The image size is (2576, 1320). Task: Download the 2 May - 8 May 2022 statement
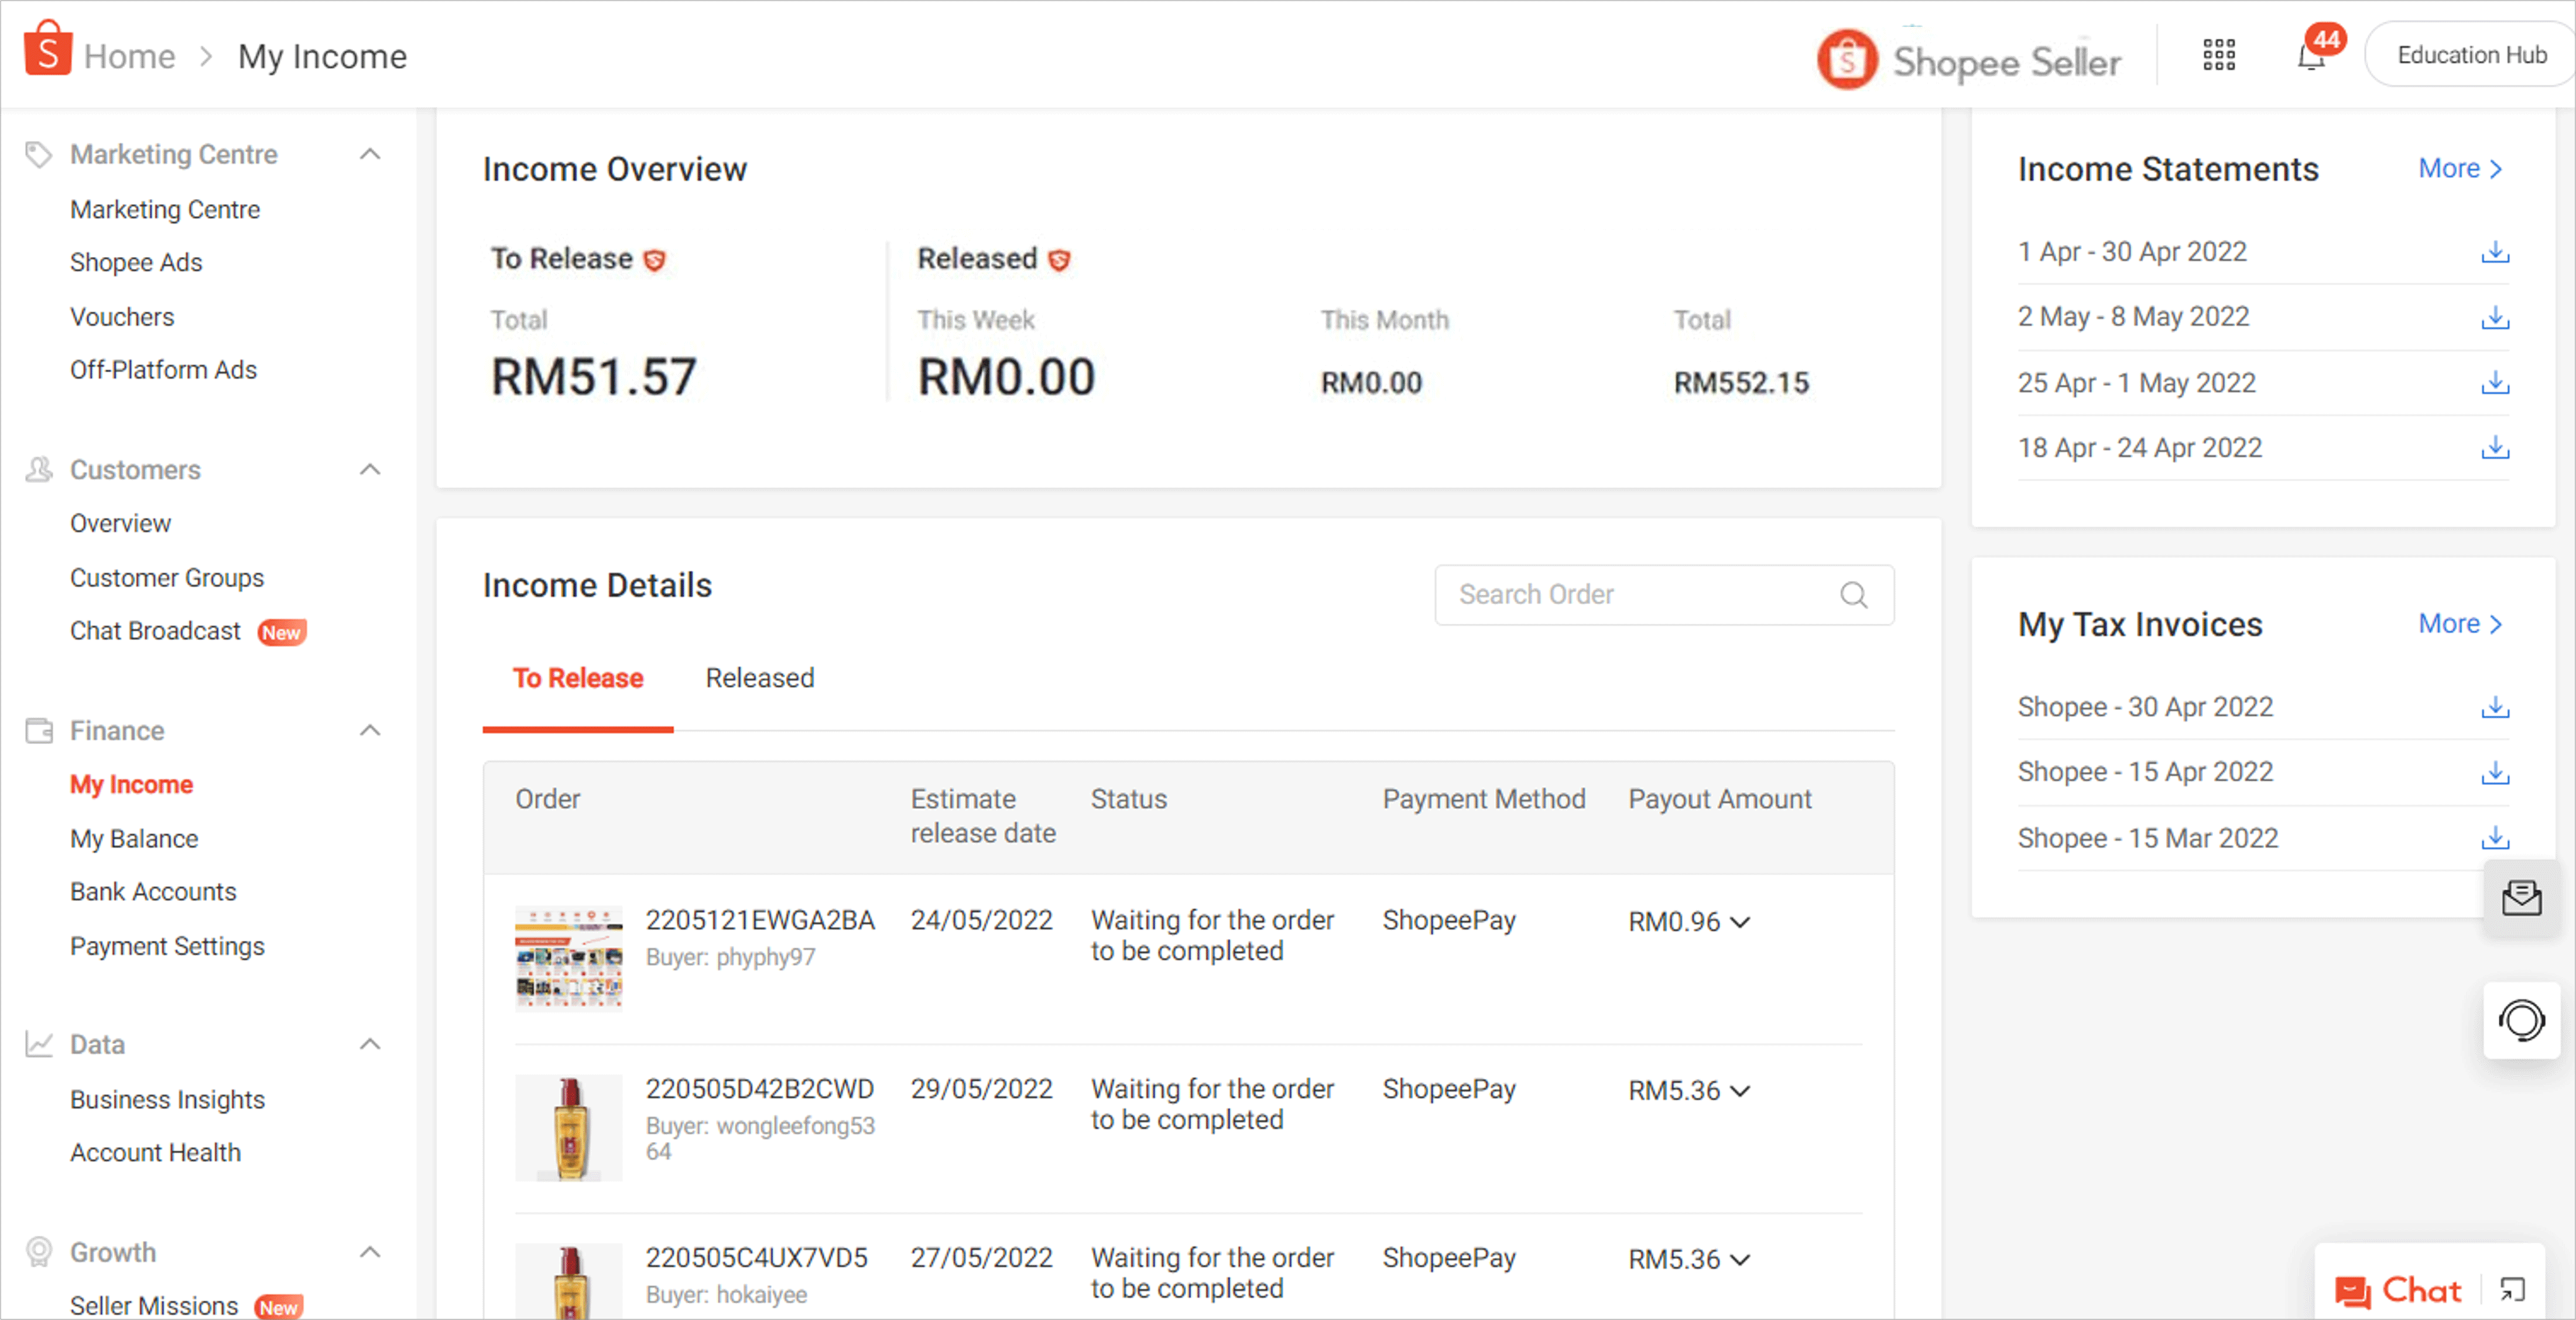2494,318
